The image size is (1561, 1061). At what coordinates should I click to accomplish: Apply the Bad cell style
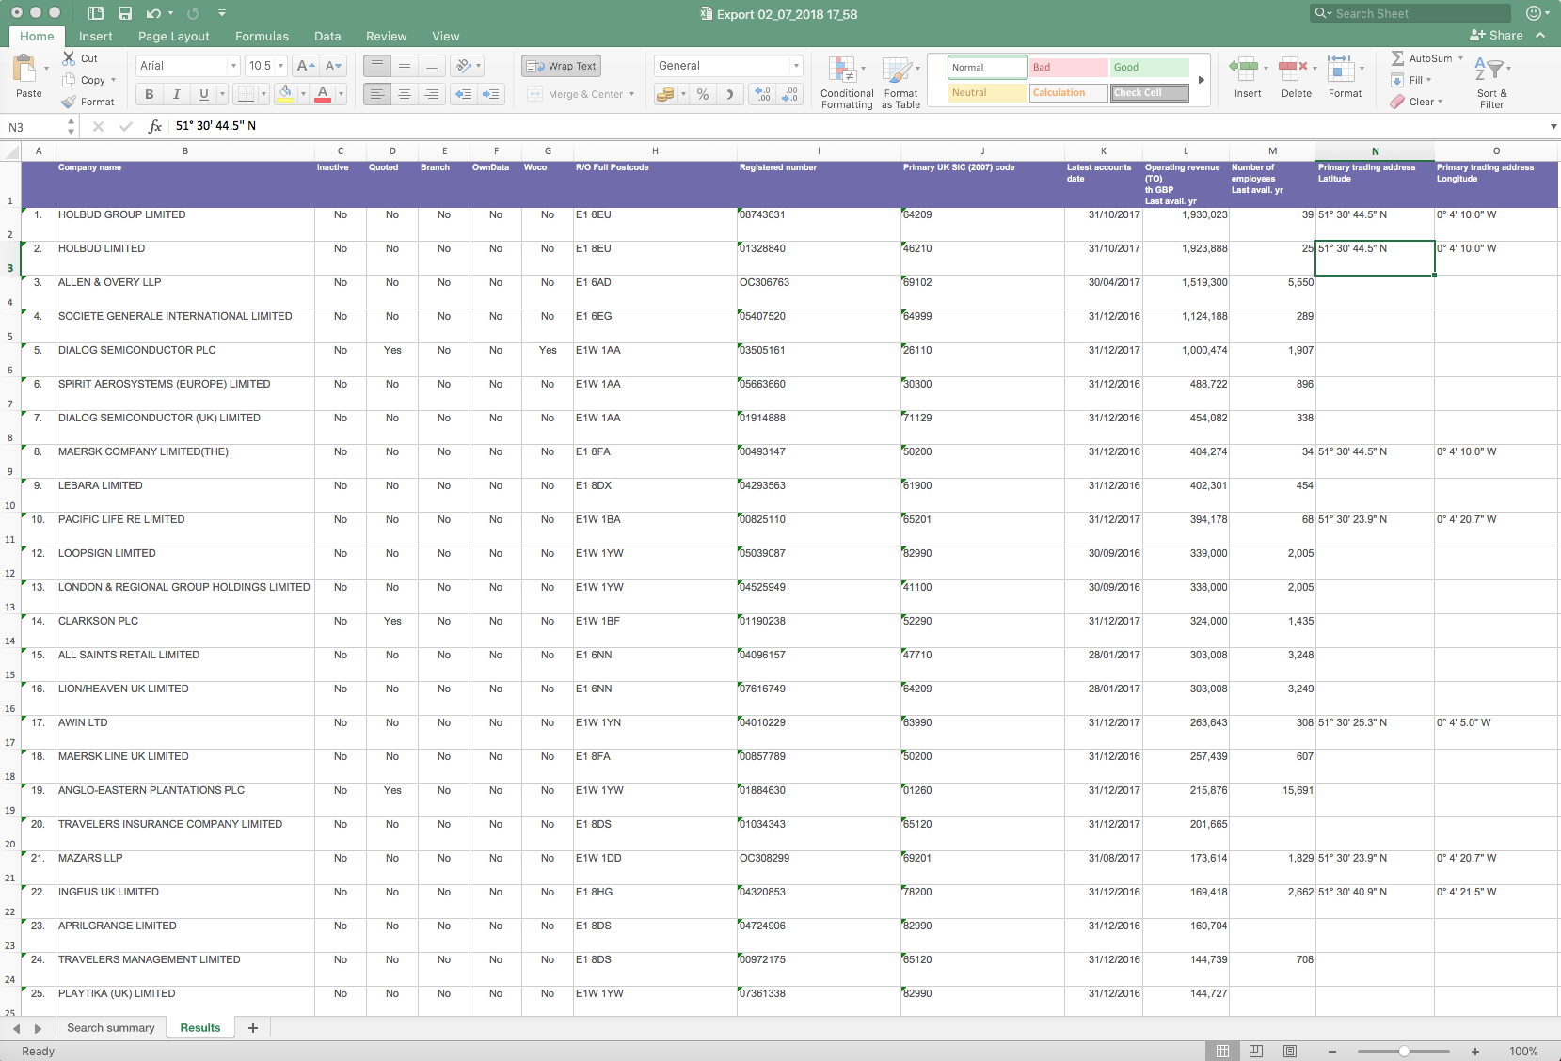(x=1069, y=68)
